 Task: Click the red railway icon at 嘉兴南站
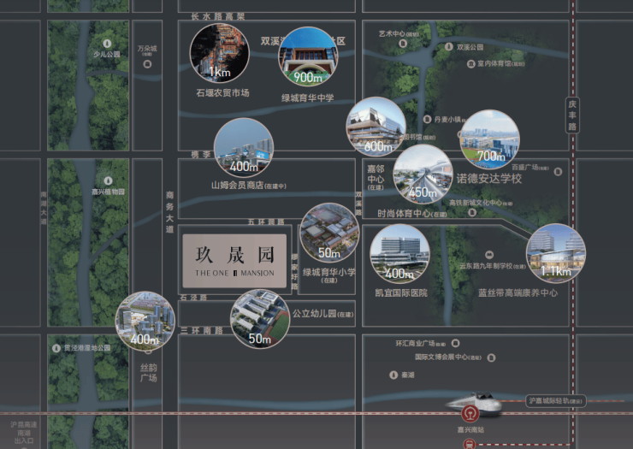point(470,414)
